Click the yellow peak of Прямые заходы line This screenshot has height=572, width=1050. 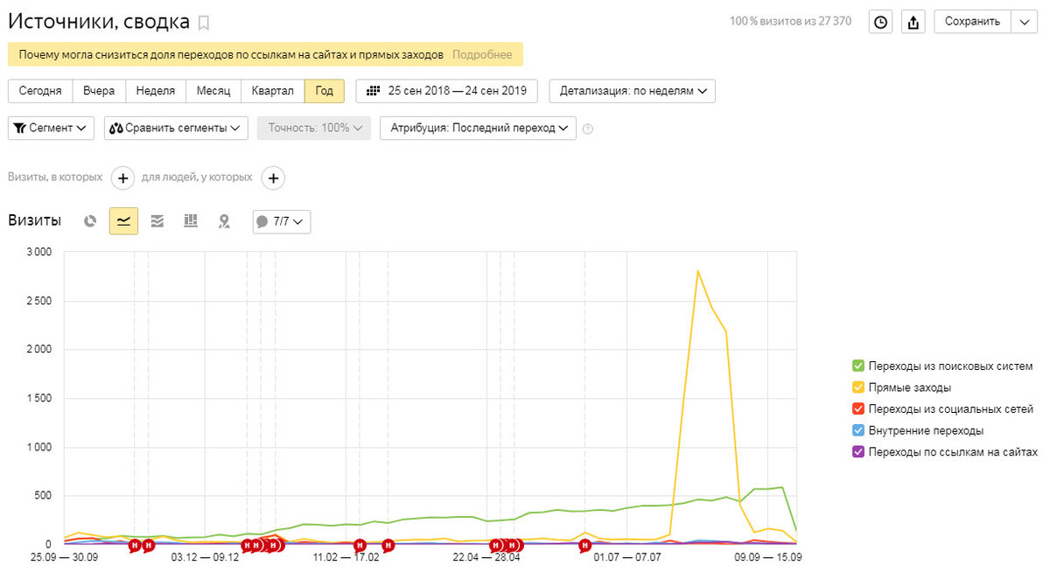(x=697, y=271)
